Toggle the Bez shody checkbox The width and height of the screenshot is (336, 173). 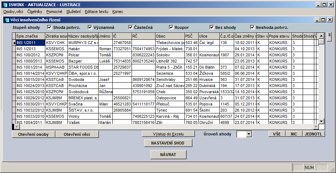point(212,27)
